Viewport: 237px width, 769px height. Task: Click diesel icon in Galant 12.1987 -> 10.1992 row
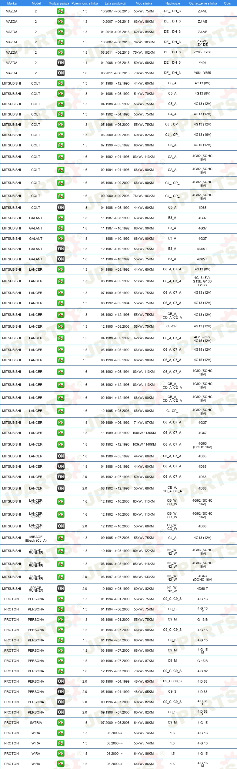tap(61, 249)
